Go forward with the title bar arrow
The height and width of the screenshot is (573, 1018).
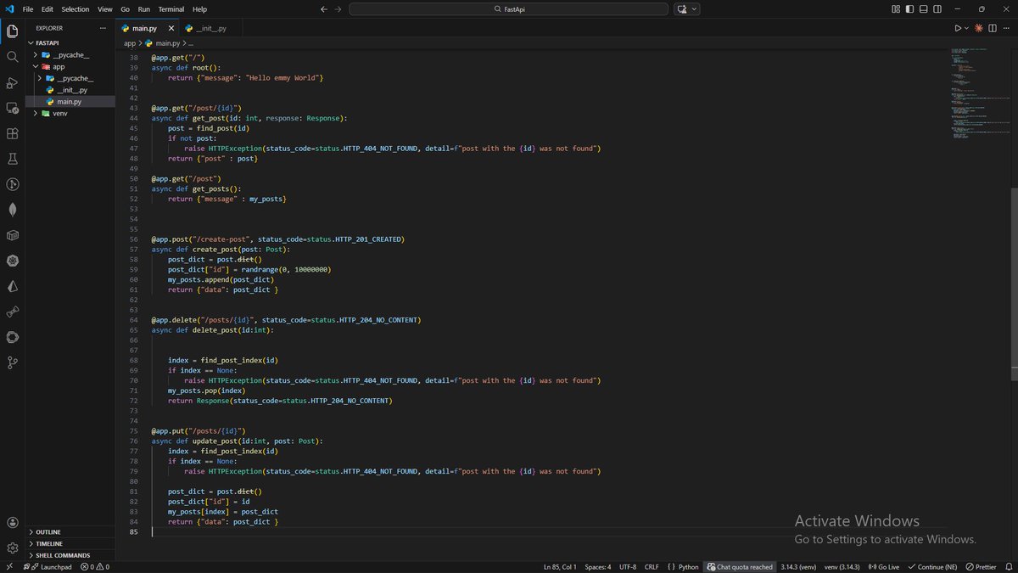click(x=338, y=8)
